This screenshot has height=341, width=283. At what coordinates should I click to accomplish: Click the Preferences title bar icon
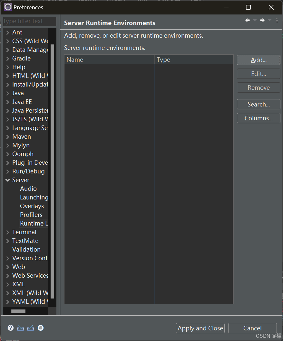coord(8,7)
